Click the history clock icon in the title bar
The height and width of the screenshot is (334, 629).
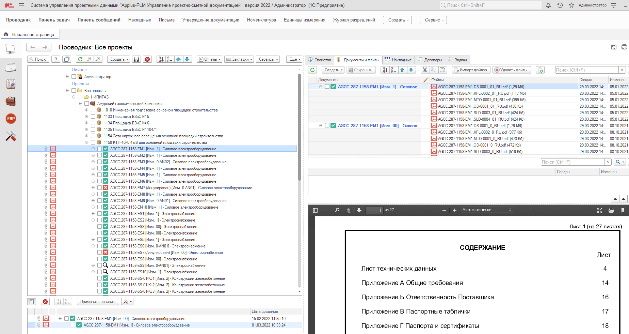point(560,5)
